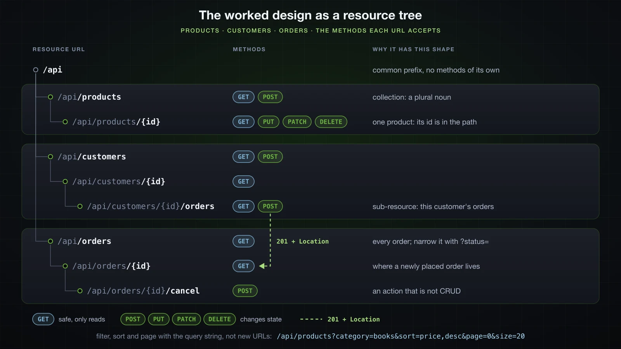
Task: Click the RESOURCE URL column header
Action: 59,49
